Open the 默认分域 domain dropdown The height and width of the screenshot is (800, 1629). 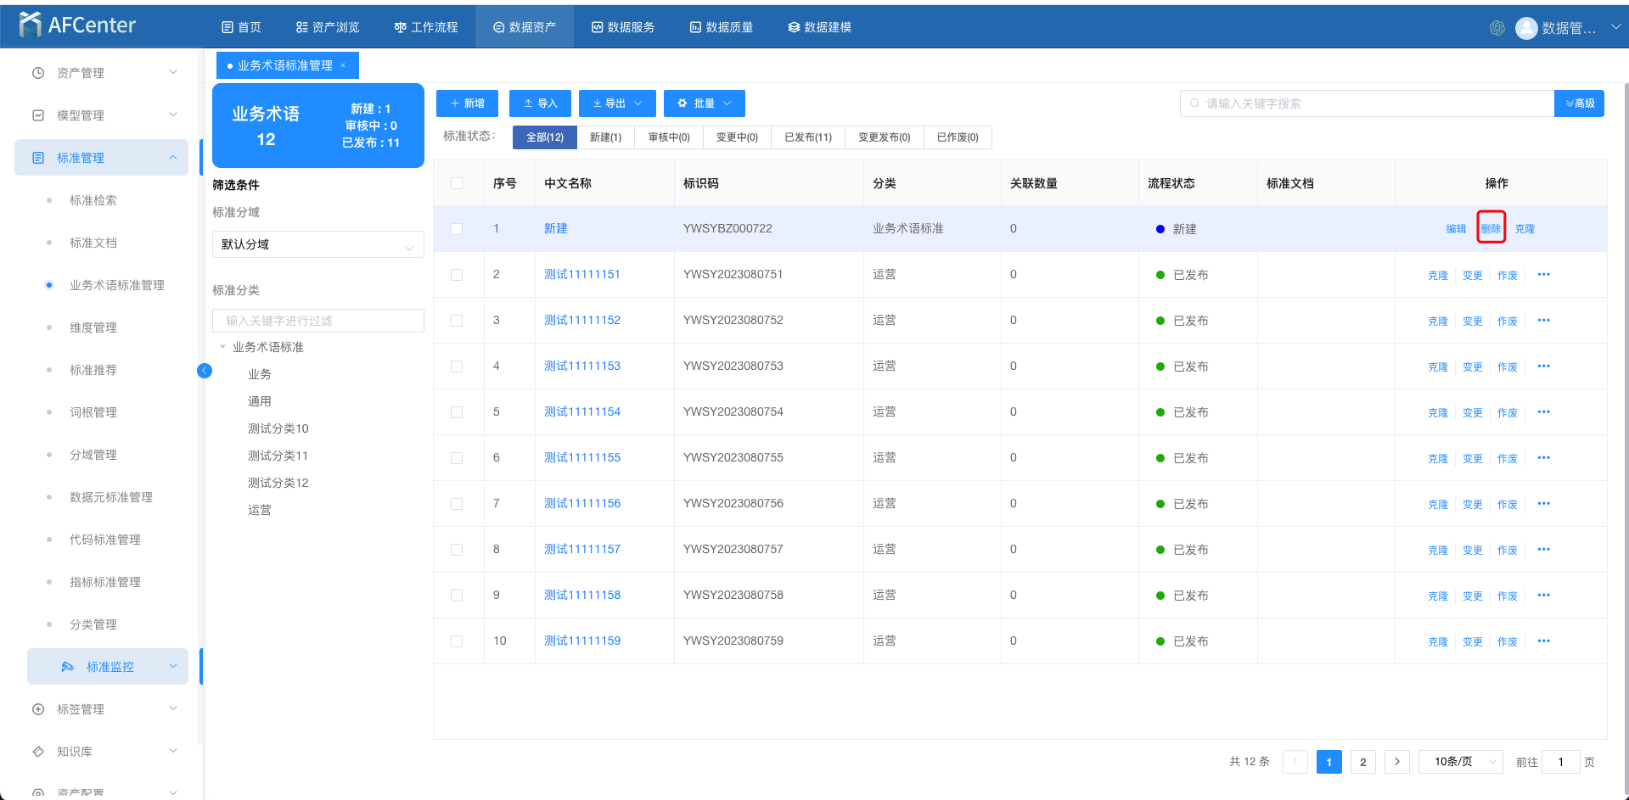point(318,244)
